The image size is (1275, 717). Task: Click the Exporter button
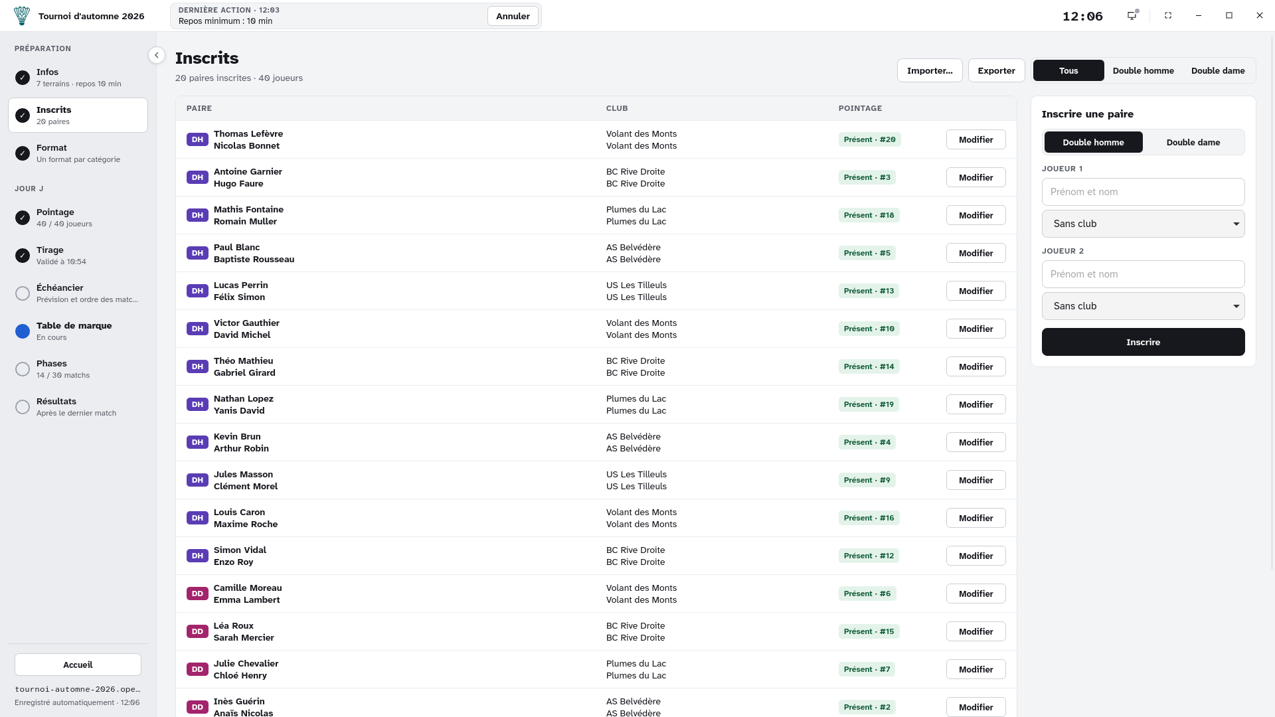pos(996,70)
